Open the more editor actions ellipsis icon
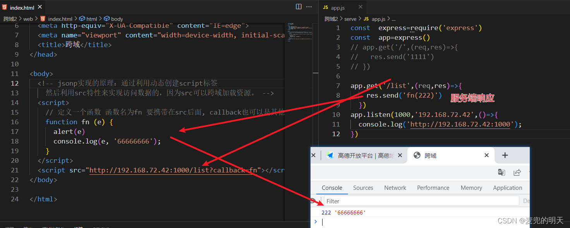 tap(309, 7)
